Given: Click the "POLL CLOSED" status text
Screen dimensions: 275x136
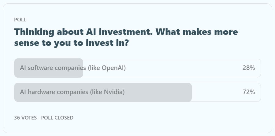Looking at the screenshot, I should tap(57, 118).
